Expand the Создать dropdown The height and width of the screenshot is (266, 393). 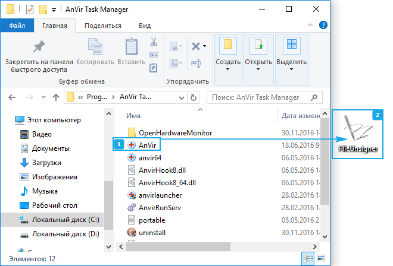(228, 62)
